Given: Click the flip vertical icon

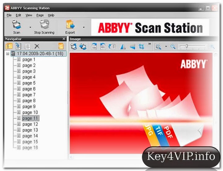Looking at the screenshot, I should pos(132,47).
